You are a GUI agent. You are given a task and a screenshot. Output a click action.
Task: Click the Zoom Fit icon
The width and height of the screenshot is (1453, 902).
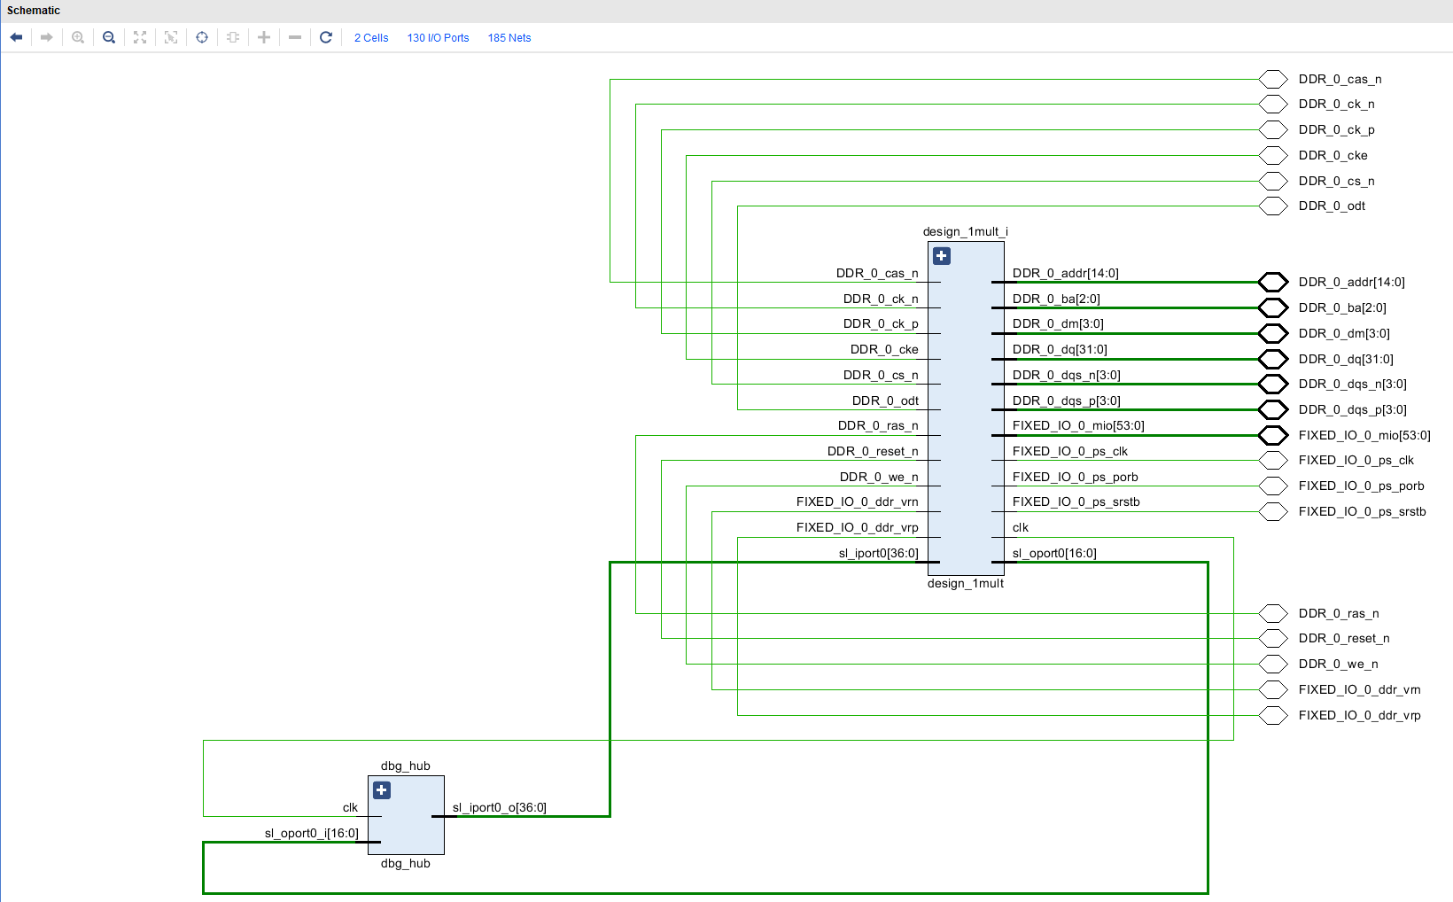tap(139, 37)
